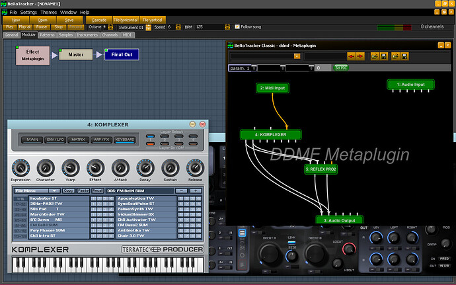Open KOMPLEXER's ENV/LFO page
Viewport: 456px width, 285px height.
(x=56, y=140)
